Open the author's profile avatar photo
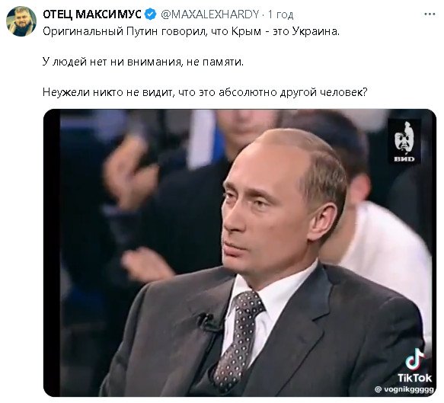This screenshot has width=444, height=403. (21, 21)
